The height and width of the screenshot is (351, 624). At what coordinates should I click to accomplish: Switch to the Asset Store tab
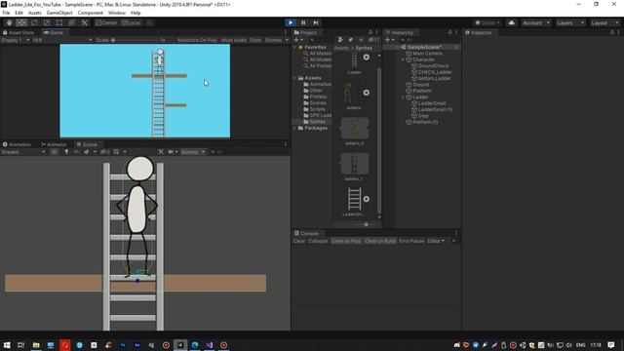19,32
